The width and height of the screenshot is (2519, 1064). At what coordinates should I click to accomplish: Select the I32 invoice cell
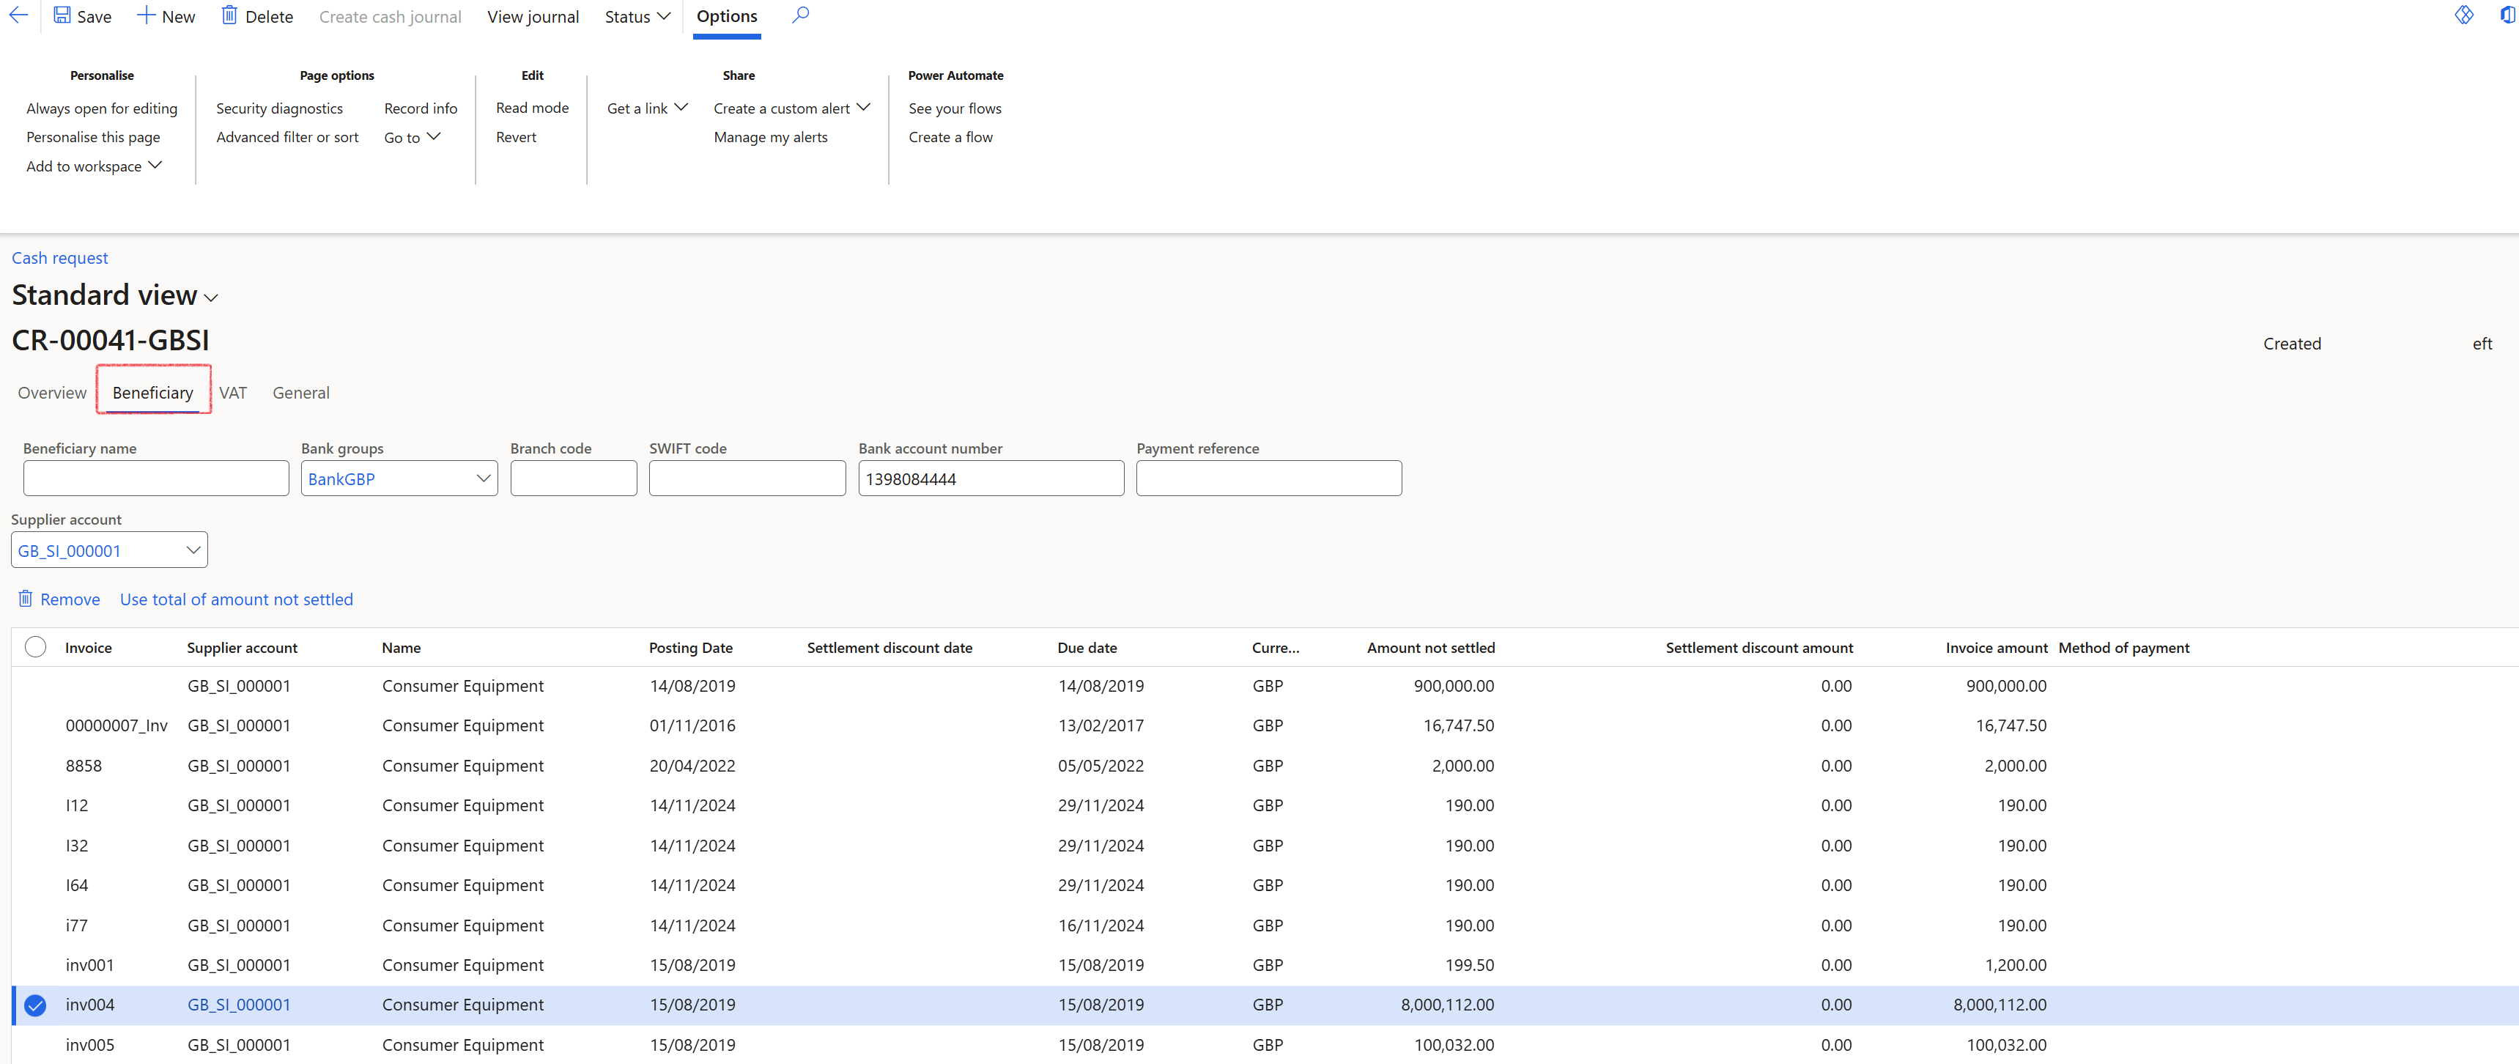pos(76,846)
